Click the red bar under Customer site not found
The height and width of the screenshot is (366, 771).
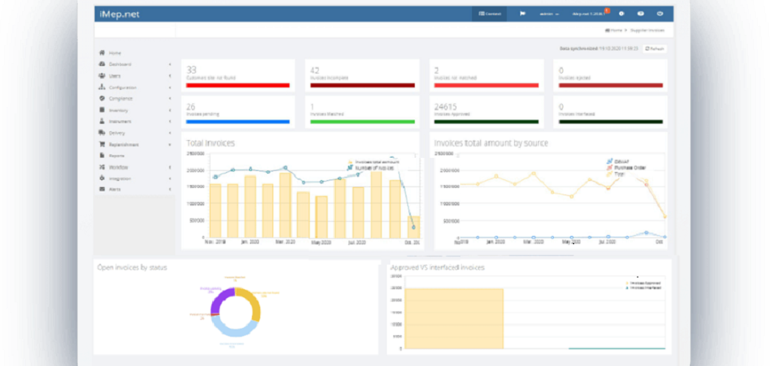coord(238,86)
